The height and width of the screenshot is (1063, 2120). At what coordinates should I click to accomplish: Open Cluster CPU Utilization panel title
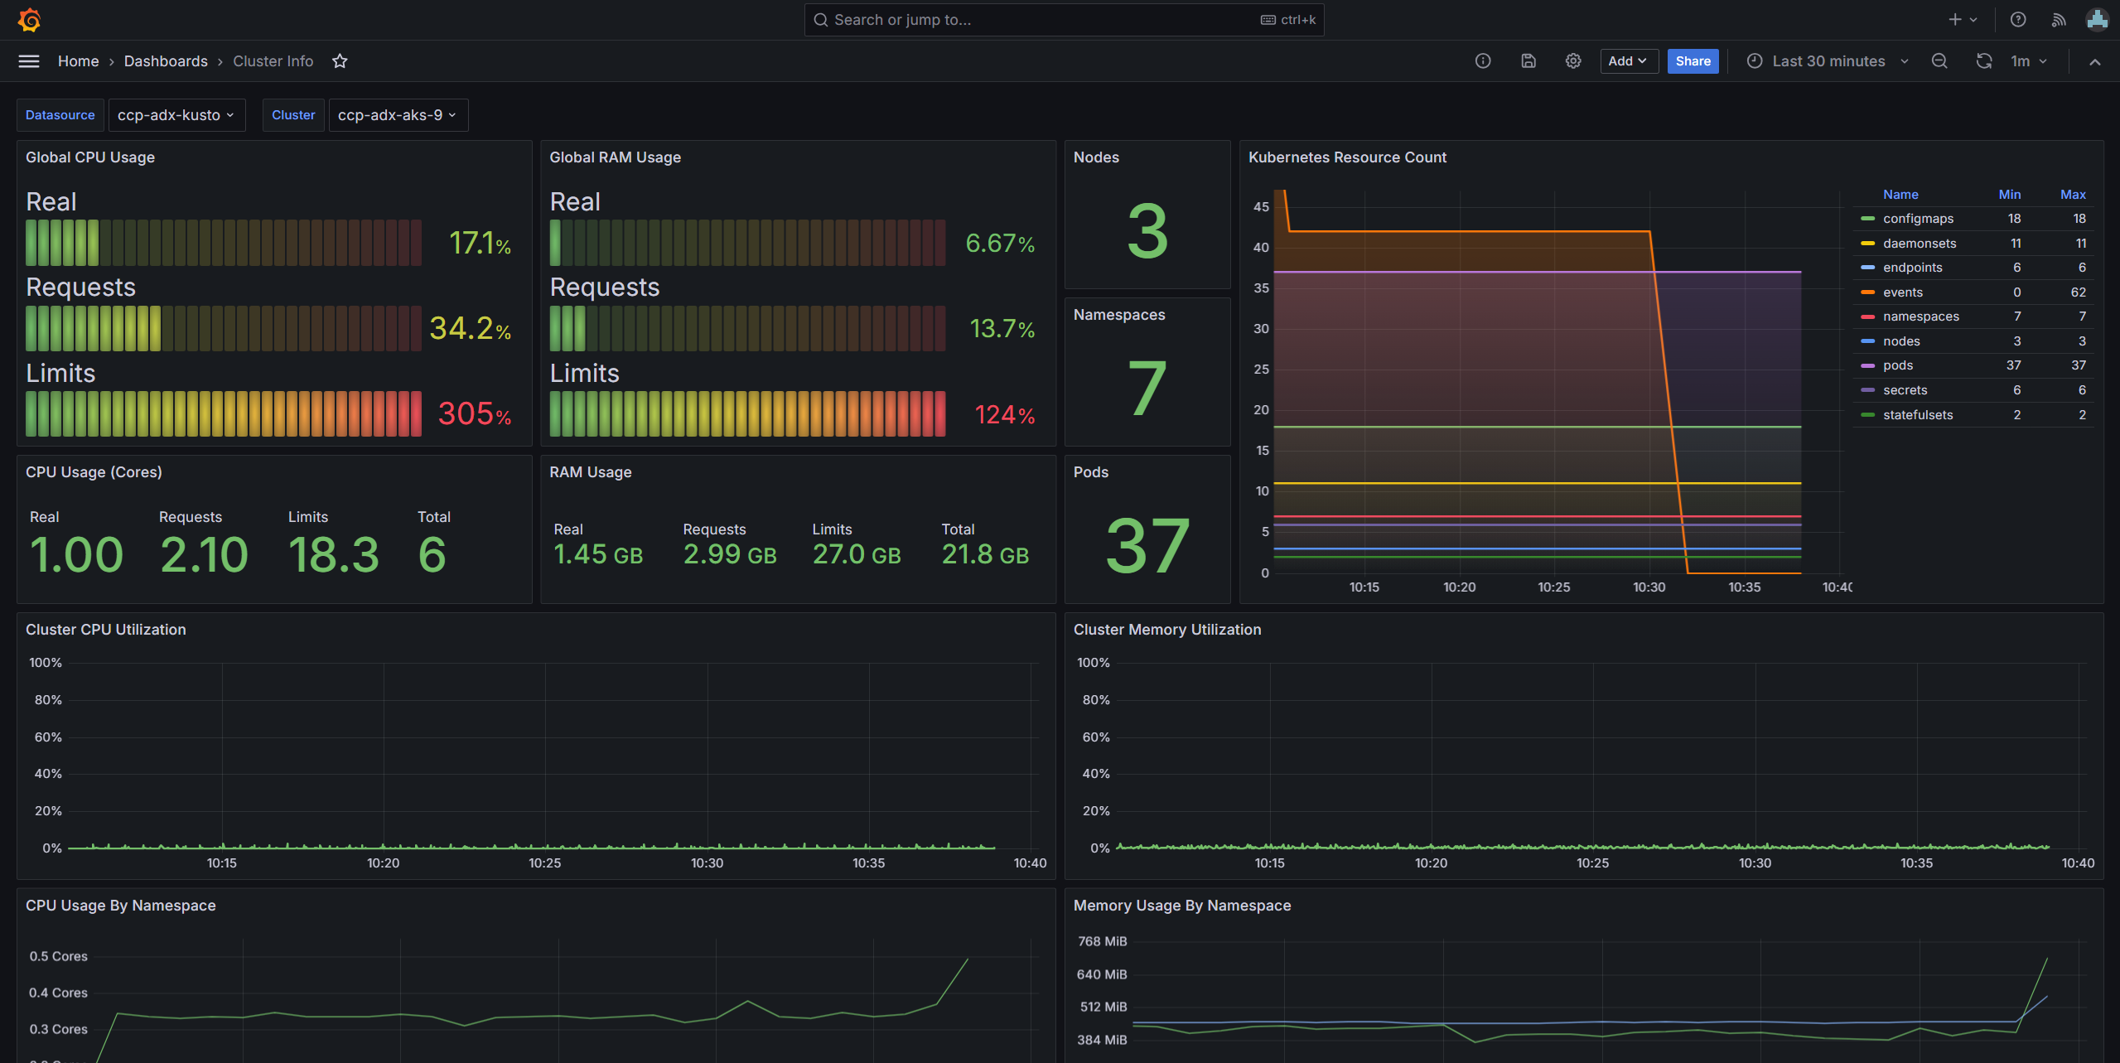point(106,630)
